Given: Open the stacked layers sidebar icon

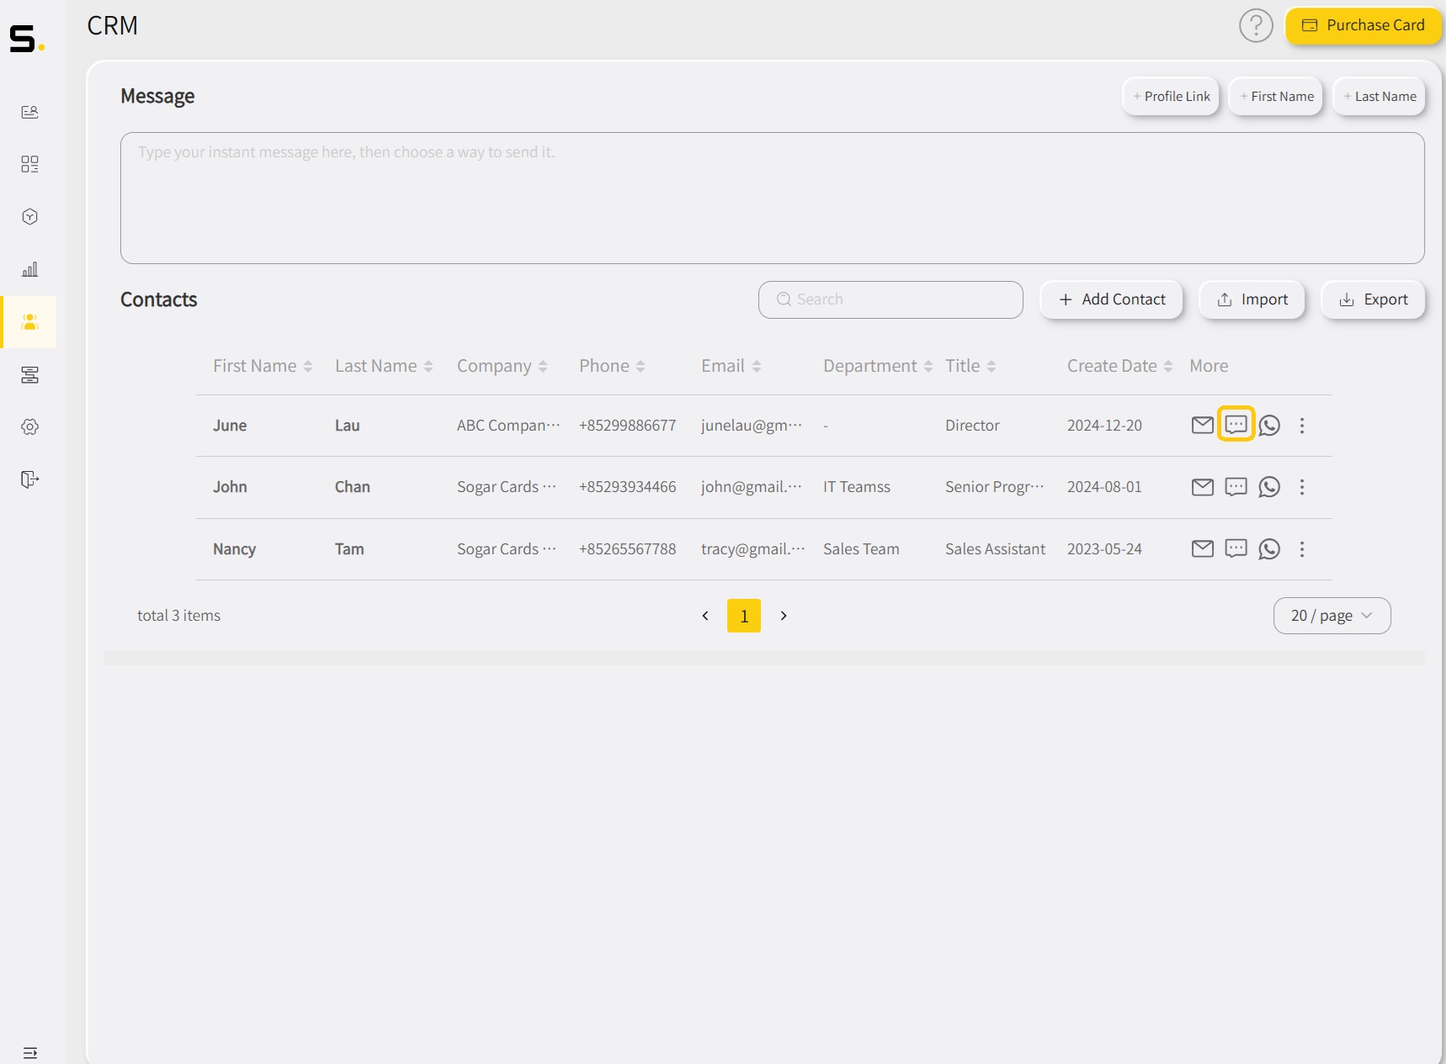Looking at the screenshot, I should coord(29,375).
